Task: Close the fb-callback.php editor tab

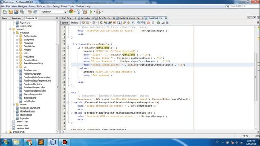Action: coord(166,18)
